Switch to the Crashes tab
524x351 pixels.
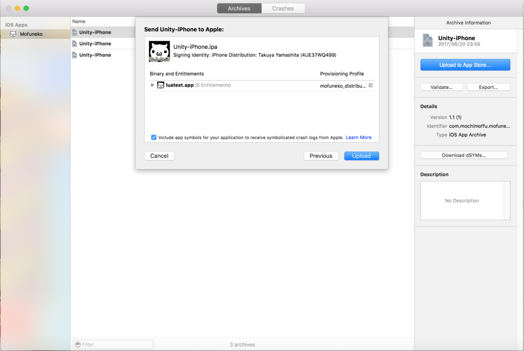tap(282, 8)
